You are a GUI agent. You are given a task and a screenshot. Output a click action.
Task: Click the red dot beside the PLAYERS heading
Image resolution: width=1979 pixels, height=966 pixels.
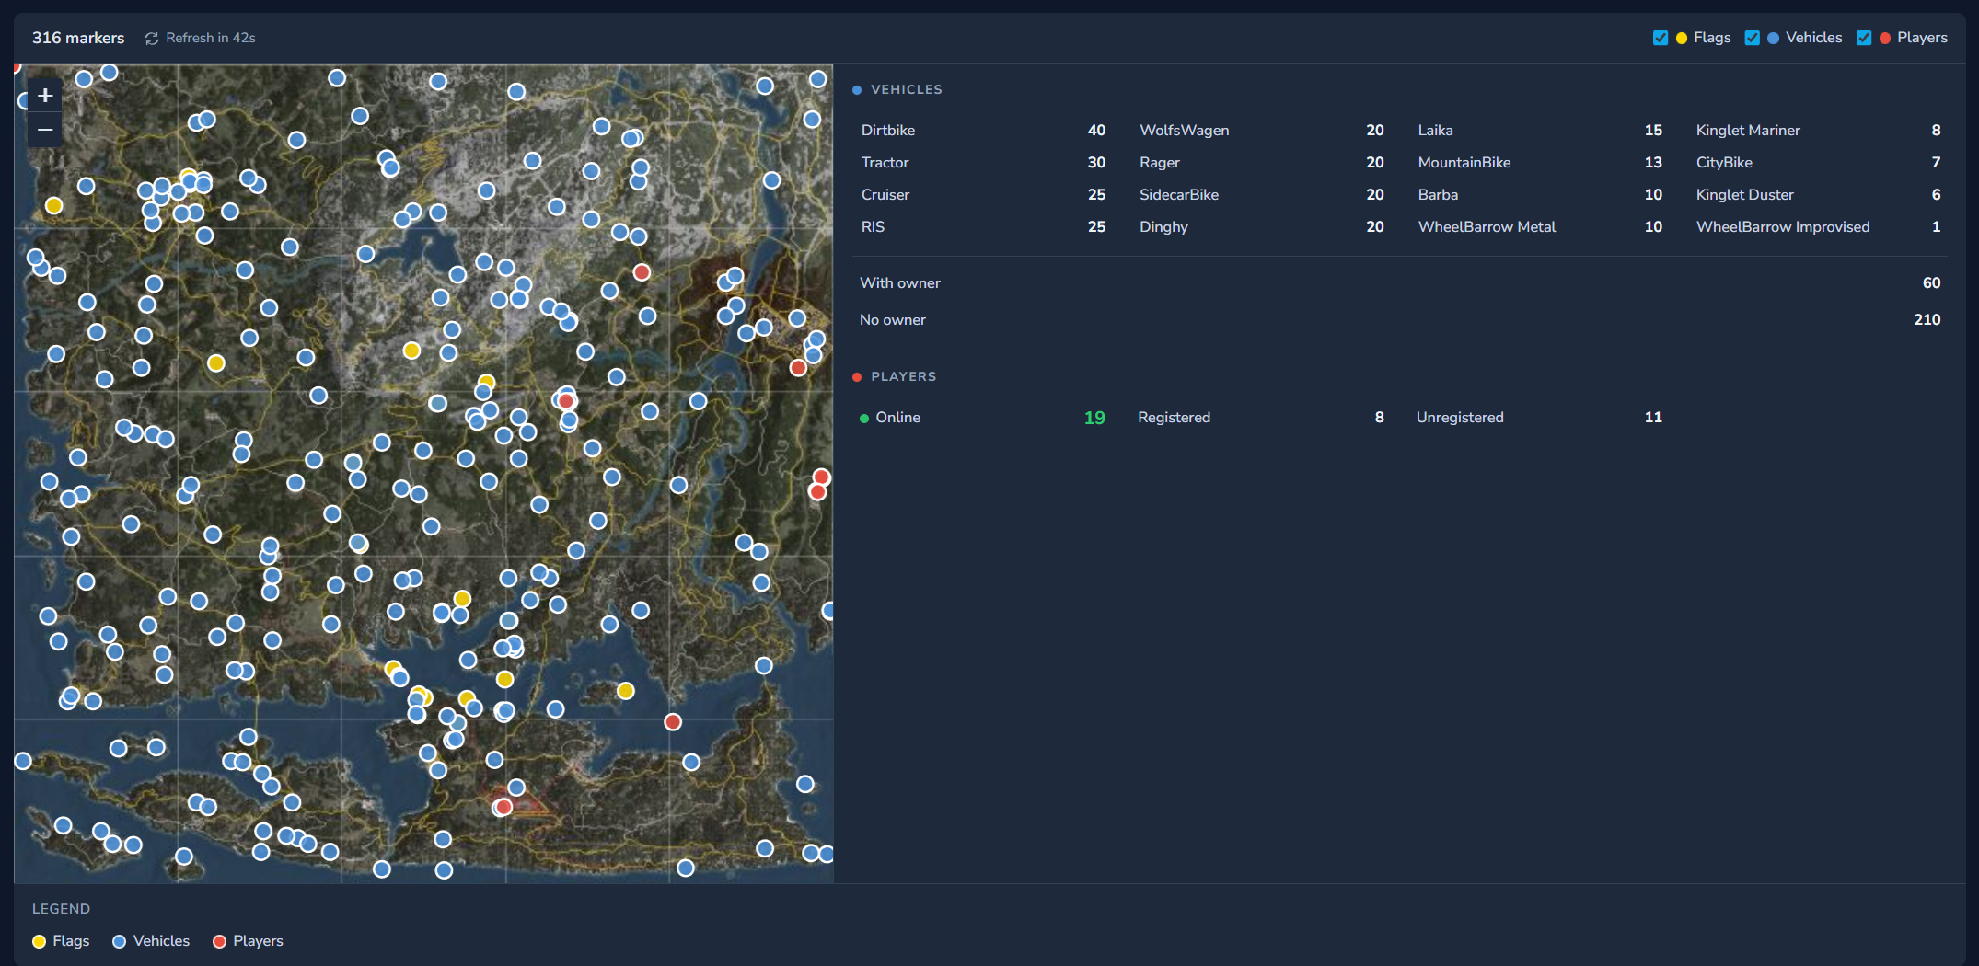tap(857, 376)
